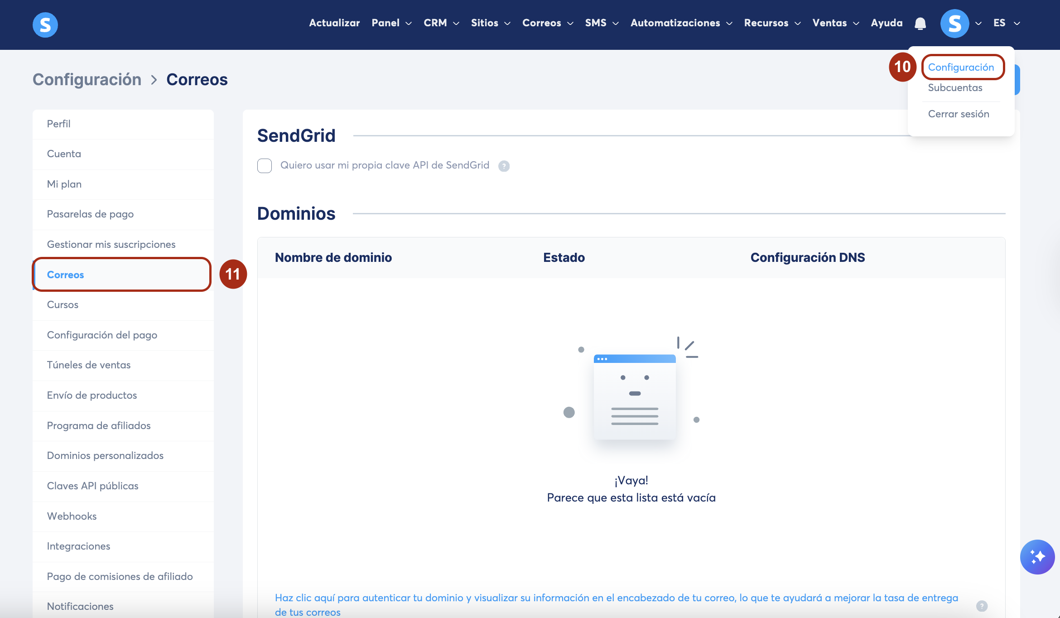Open Dominios personalizados in sidebar
The image size is (1060, 618).
pyautogui.click(x=105, y=456)
